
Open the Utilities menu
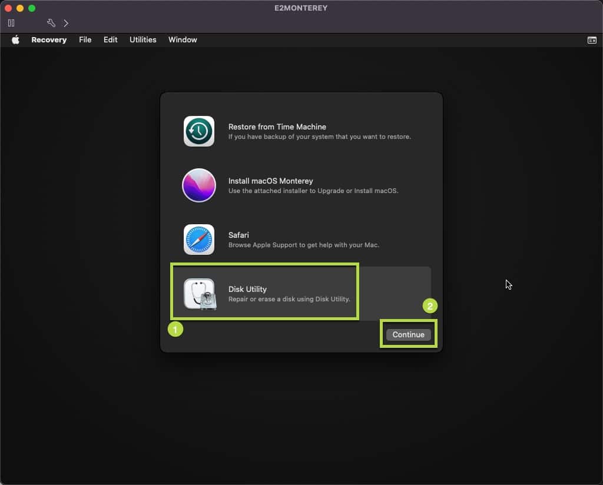click(143, 39)
